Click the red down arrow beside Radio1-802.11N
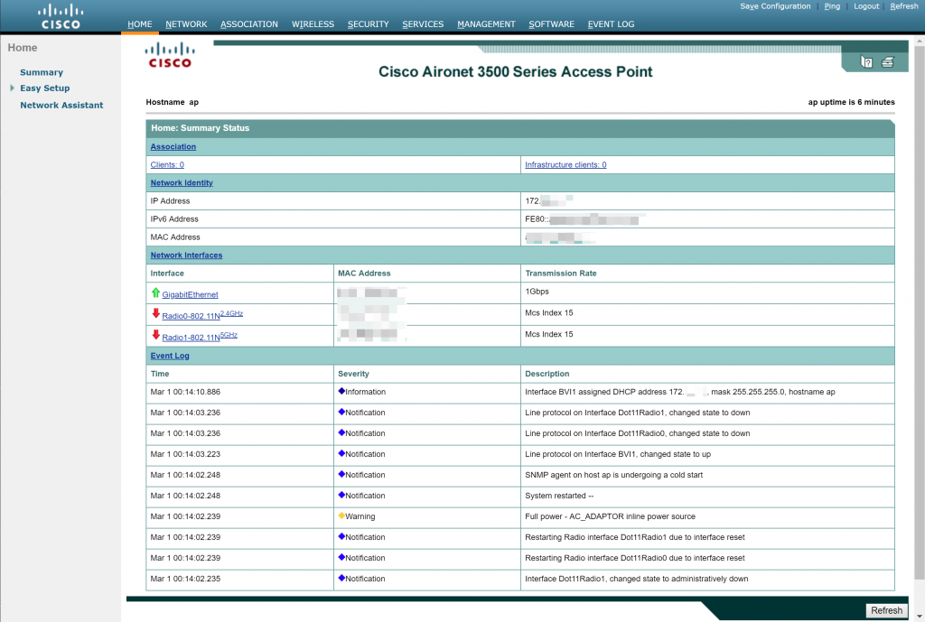Viewport: 925px width, 622px height. pos(155,335)
